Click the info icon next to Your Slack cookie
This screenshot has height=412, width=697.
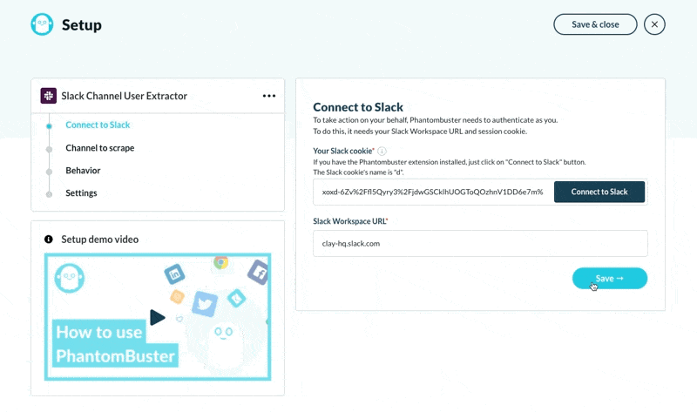point(382,151)
